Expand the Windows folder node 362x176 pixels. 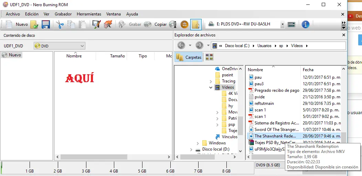click(x=198, y=143)
